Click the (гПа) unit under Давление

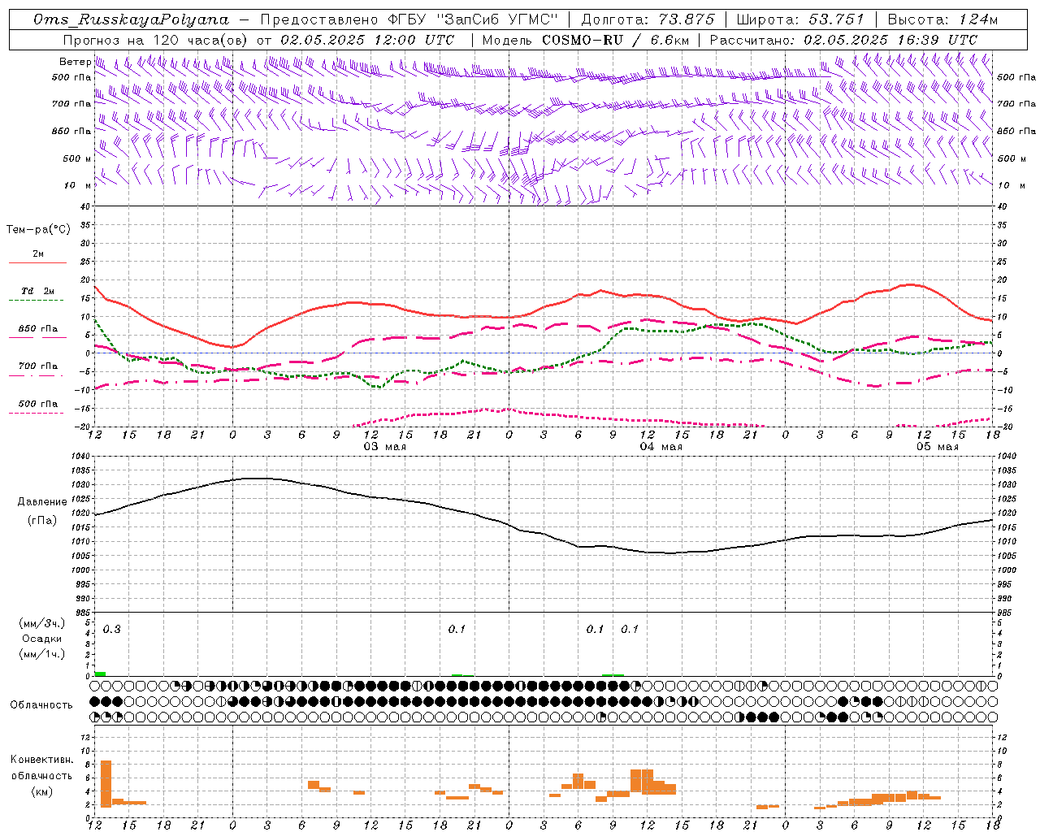click(42, 520)
